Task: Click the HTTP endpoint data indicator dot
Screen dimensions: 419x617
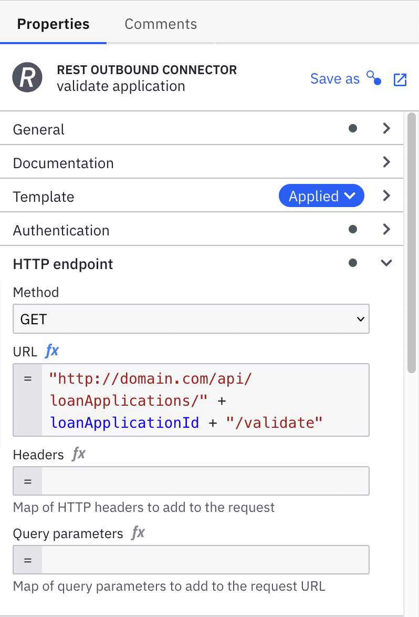Action: coord(353,263)
